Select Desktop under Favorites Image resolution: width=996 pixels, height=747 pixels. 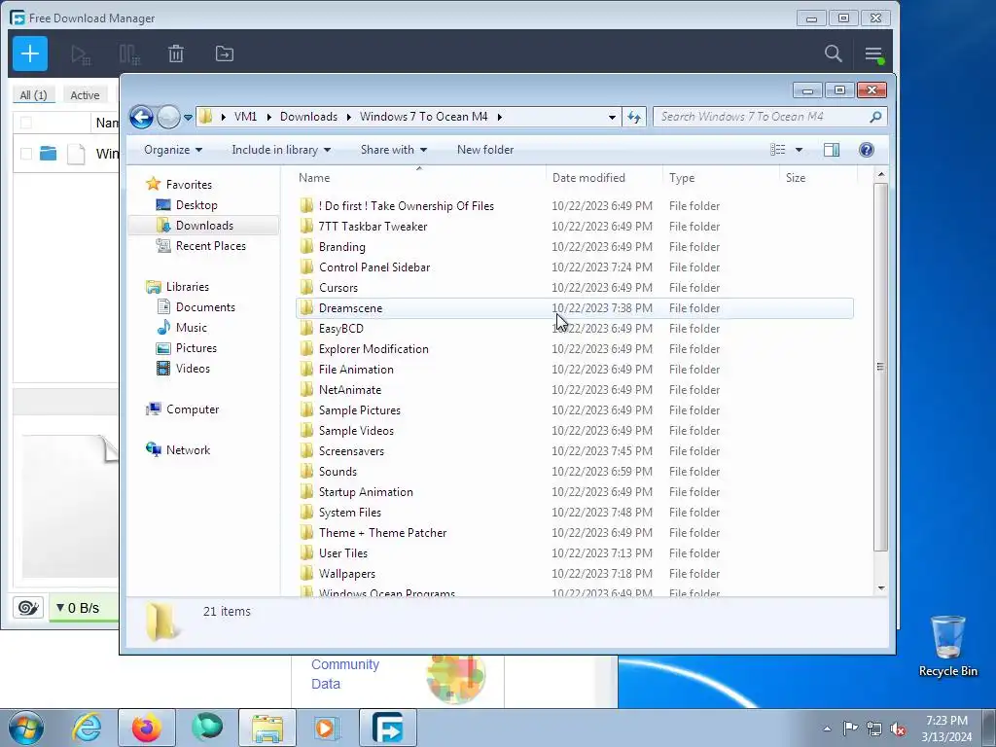(x=196, y=205)
